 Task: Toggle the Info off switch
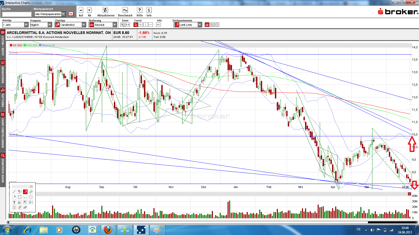coord(158,25)
